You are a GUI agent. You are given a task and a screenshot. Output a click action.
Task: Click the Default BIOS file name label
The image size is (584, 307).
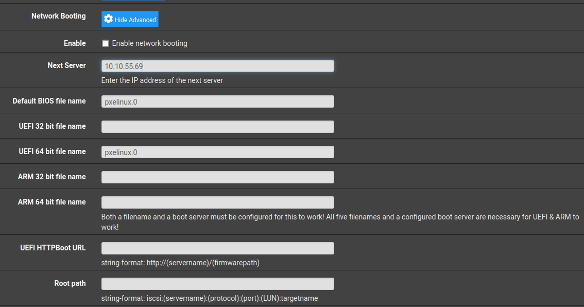pos(49,101)
